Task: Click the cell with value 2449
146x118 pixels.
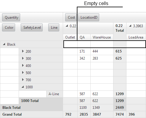Action: 120,108
